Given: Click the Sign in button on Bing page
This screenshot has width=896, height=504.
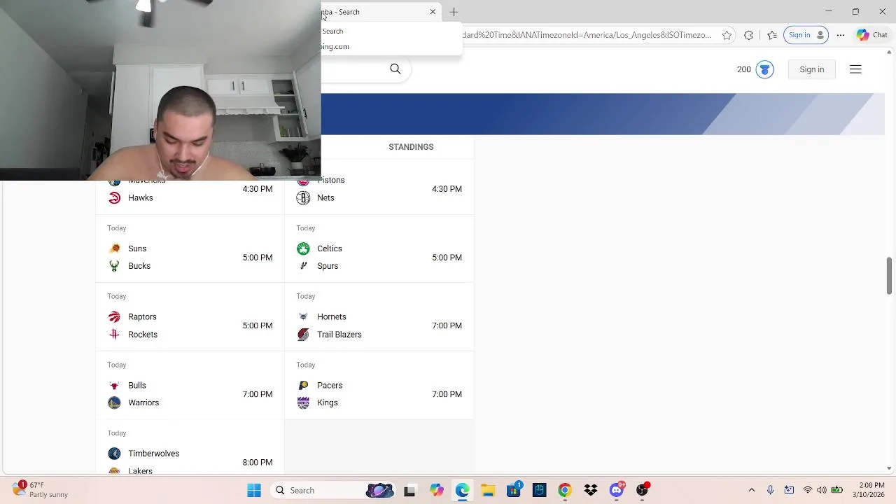Looking at the screenshot, I should (x=811, y=69).
